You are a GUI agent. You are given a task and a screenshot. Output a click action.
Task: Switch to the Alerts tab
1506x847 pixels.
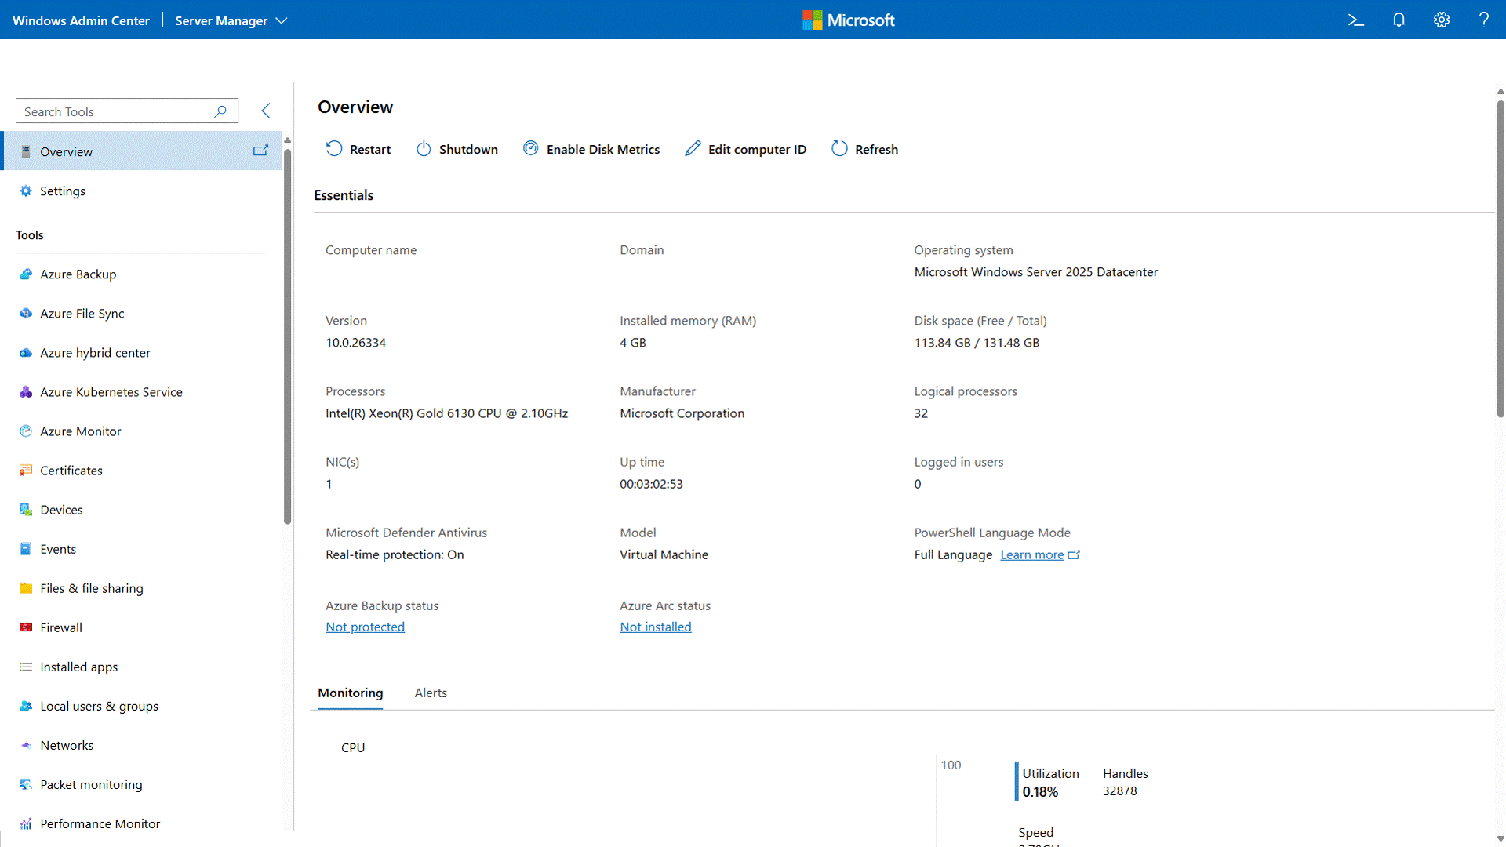(x=431, y=693)
